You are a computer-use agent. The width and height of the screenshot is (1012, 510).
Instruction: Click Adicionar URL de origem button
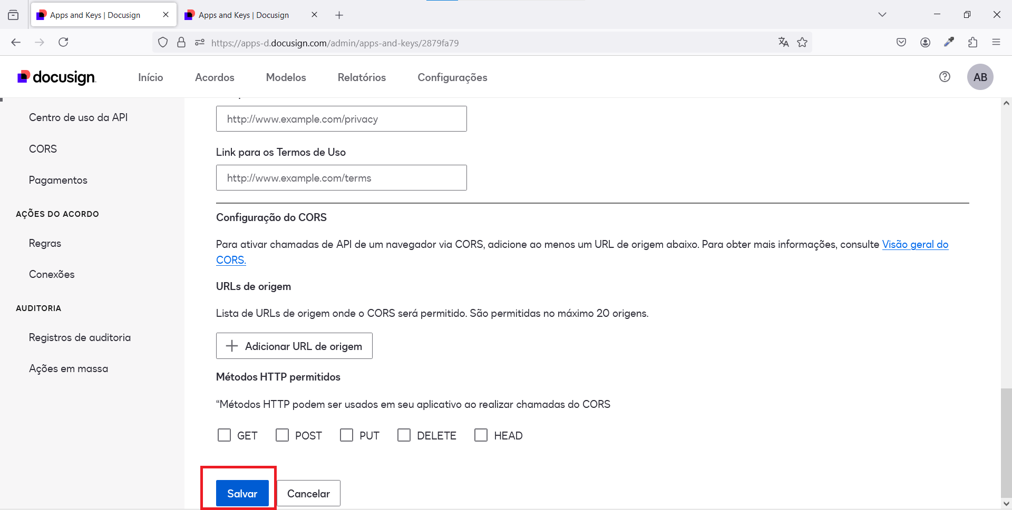click(x=294, y=346)
